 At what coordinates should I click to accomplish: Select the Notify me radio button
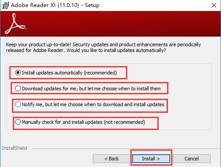[18, 104]
